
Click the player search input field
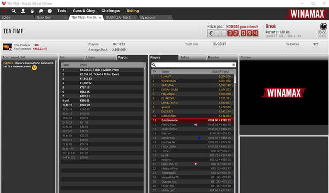(194, 65)
